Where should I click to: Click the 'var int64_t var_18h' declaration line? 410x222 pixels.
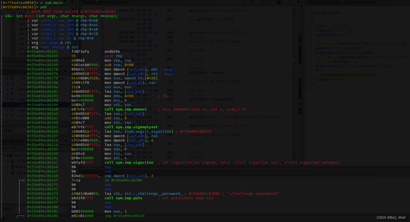click(63, 34)
